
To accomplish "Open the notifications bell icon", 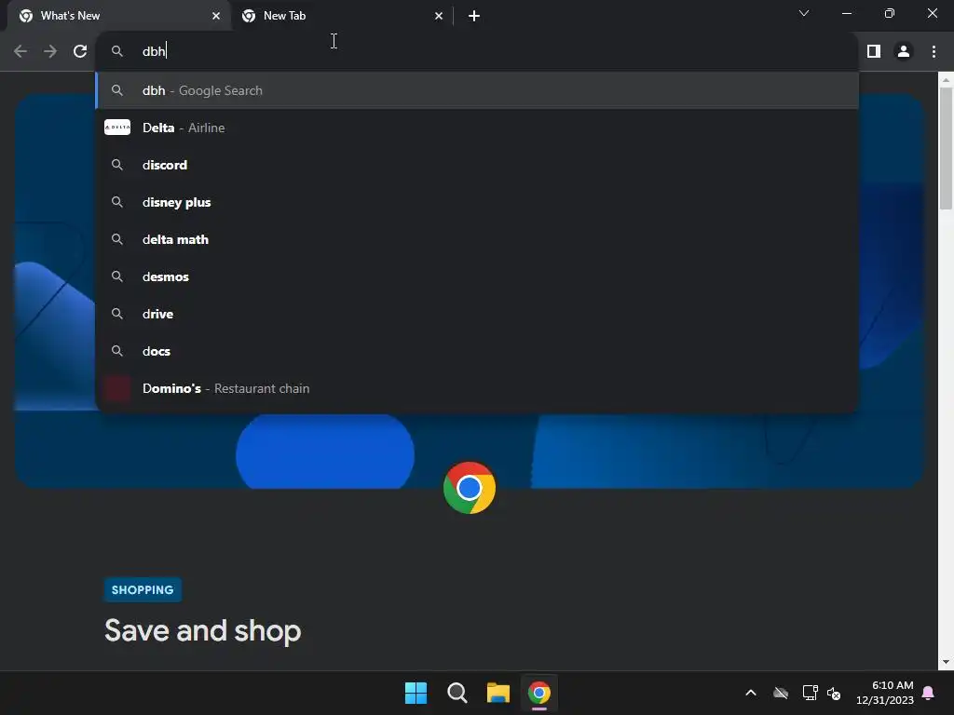I will [929, 693].
